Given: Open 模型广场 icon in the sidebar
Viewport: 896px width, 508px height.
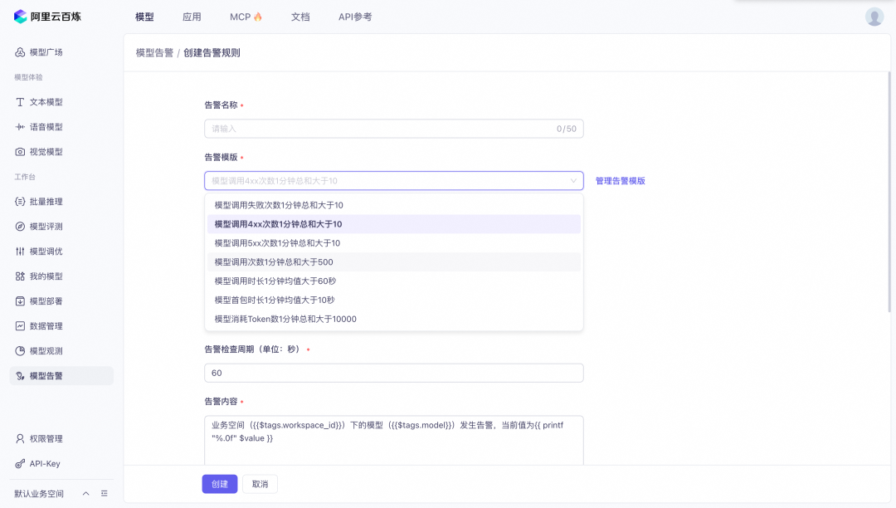Looking at the screenshot, I should (x=20, y=52).
